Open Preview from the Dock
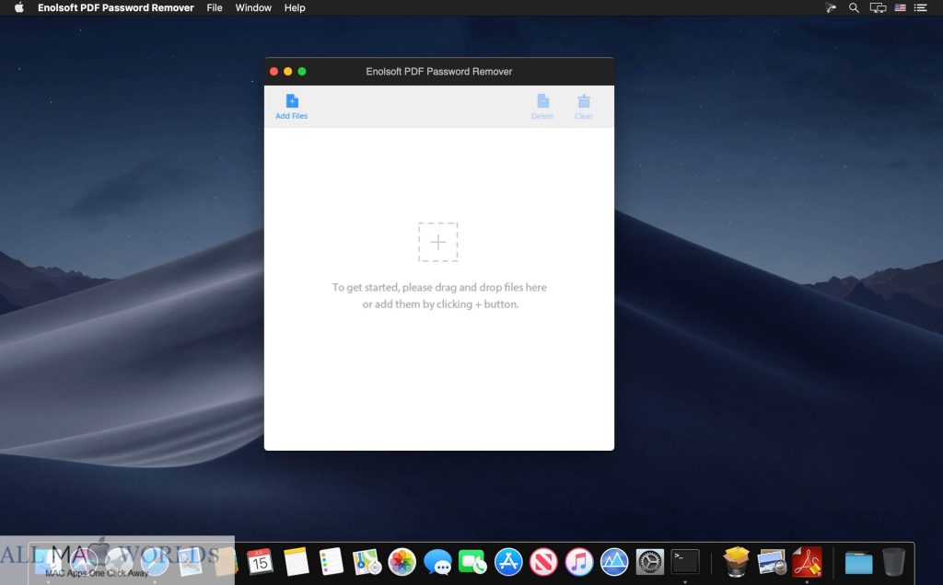This screenshot has height=585, width=943. click(x=772, y=562)
